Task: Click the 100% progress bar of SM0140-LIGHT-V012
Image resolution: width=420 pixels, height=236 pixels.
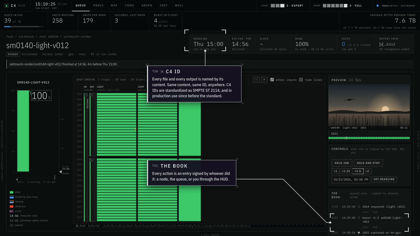Action: pyautogui.click(x=23, y=131)
